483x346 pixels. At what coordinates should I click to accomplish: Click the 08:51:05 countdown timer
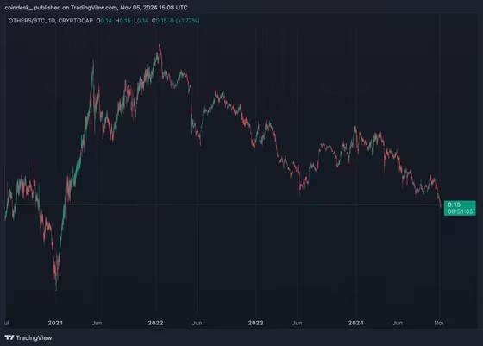461,211
